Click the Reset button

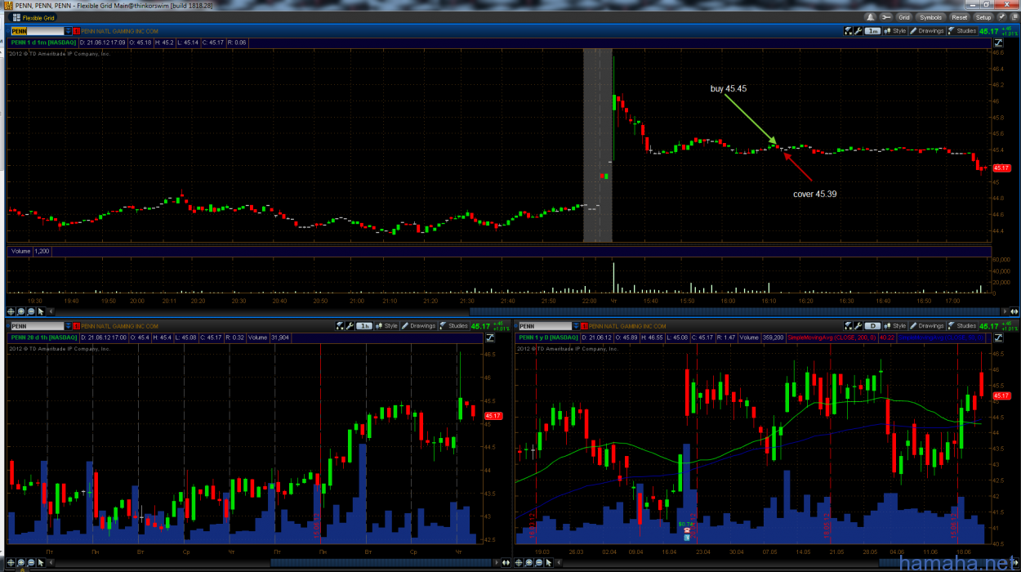(x=960, y=17)
